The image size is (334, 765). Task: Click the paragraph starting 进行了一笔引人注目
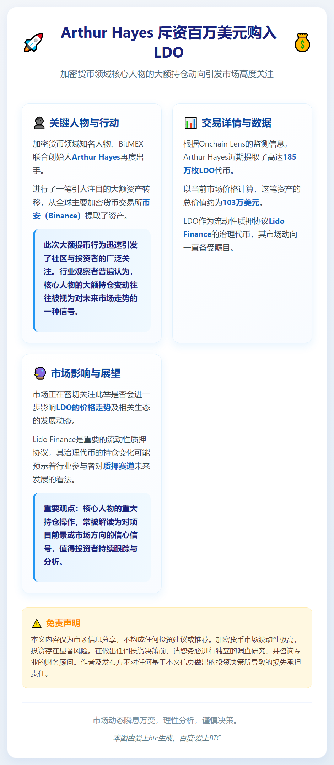coord(91,202)
